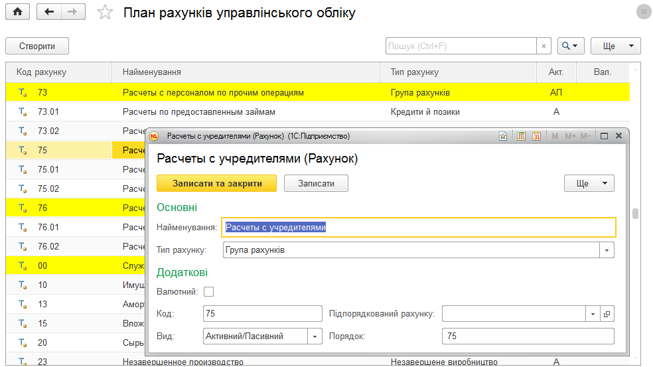The width and height of the screenshot is (653, 367).
Task: Go to the home page icon
Action: point(17,12)
